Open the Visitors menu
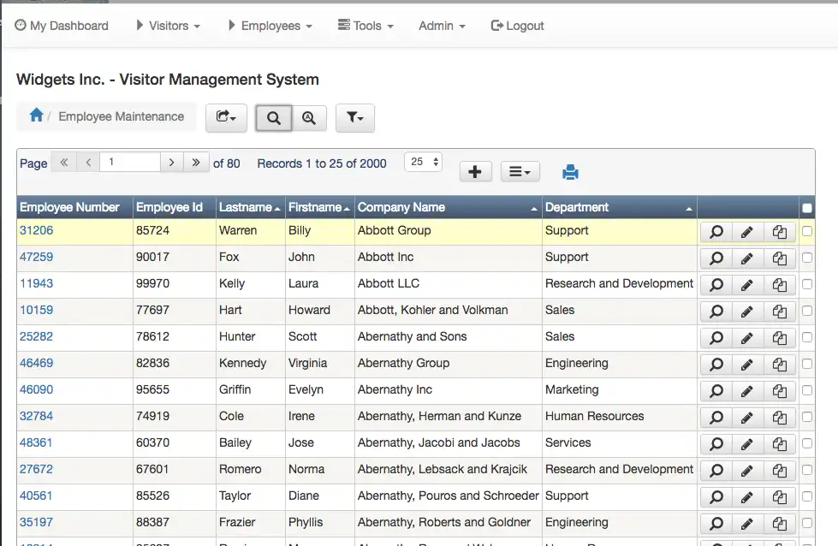838x546 pixels. (169, 26)
